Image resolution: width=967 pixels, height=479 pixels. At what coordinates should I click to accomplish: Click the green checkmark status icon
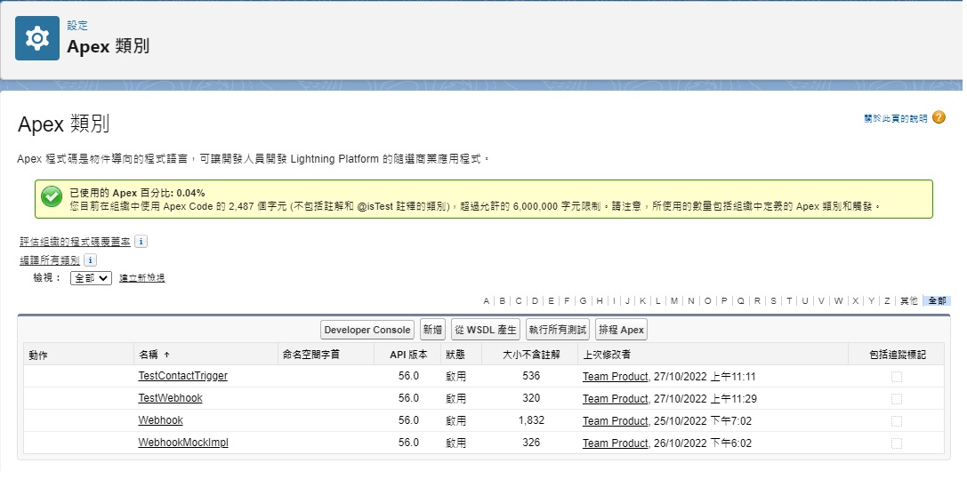(x=51, y=199)
